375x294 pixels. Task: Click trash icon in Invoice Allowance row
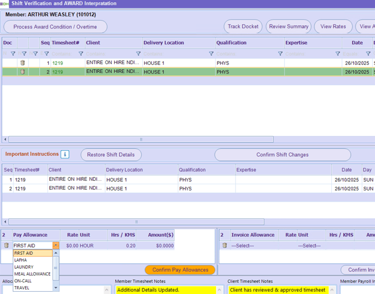(225, 245)
